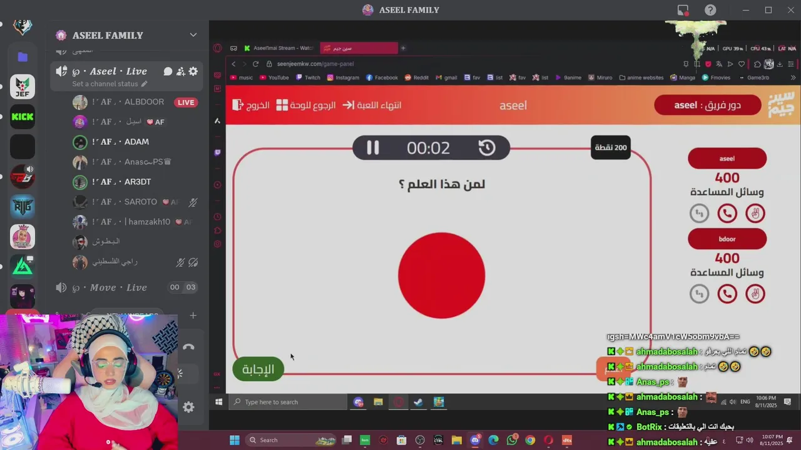This screenshot has height=450, width=801.
Task: Open the Discord help icon
Action: pyautogui.click(x=710, y=10)
